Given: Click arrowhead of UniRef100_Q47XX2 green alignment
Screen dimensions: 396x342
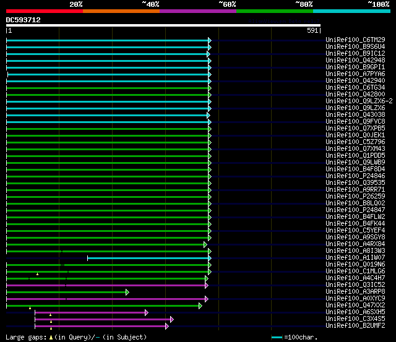Looking at the screenshot, I should click(x=200, y=306).
